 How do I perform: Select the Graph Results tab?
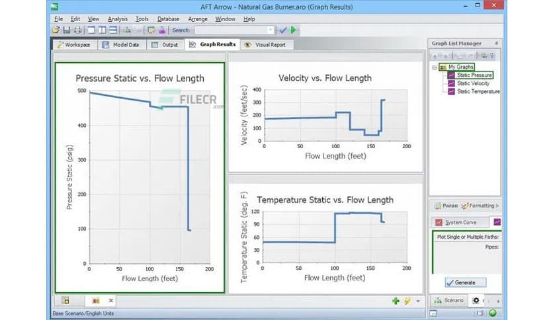[212, 44]
